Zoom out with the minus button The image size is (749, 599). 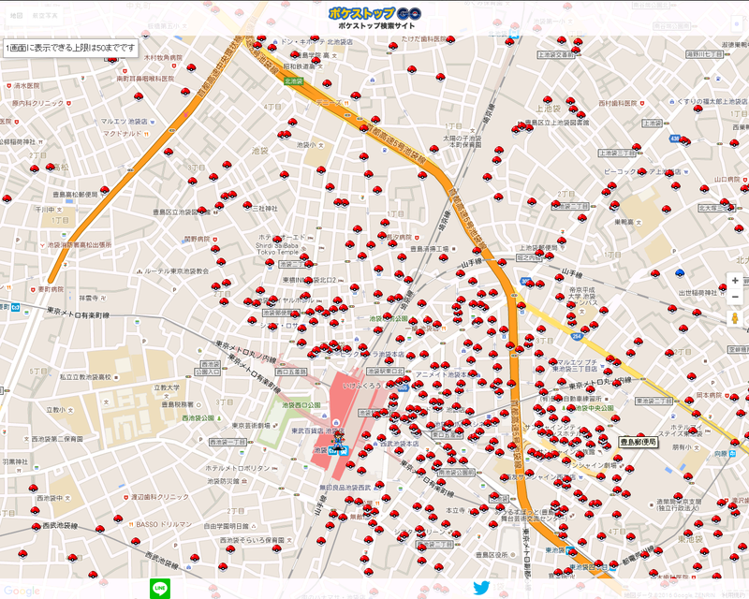(735, 297)
